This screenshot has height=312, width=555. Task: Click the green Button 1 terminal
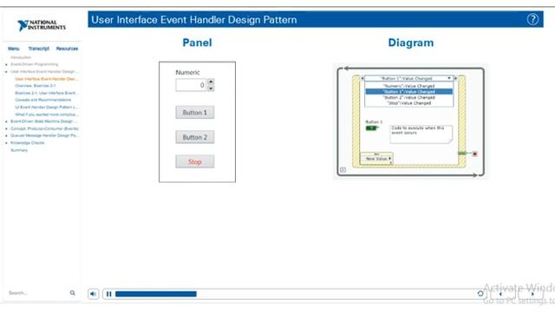click(x=372, y=128)
